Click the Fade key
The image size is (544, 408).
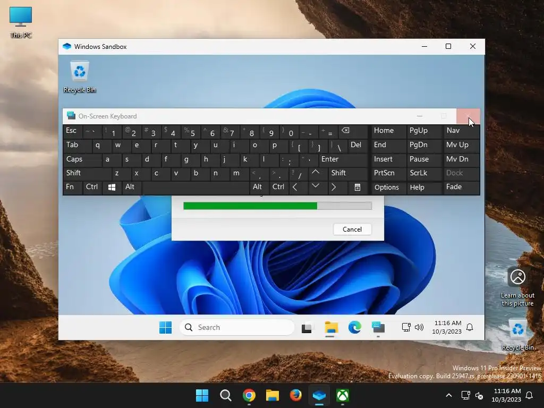[x=462, y=188]
